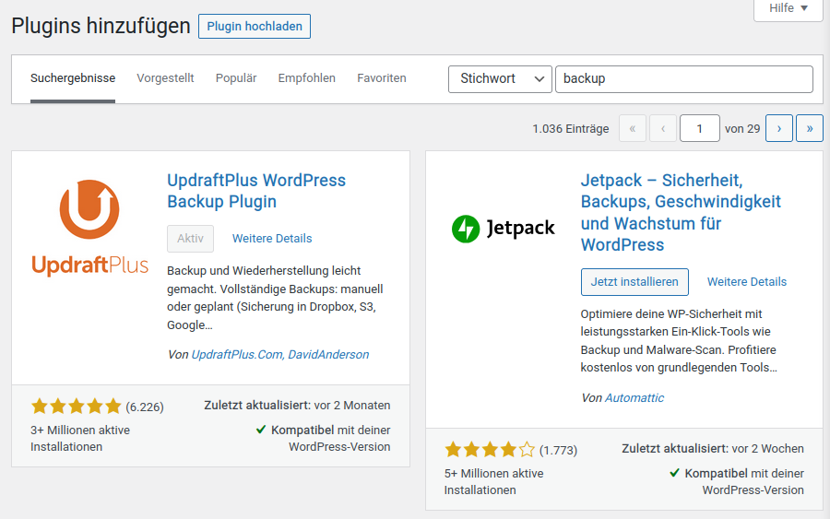The image size is (830, 519).
Task: Open the Favoriten tab
Action: click(382, 78)
